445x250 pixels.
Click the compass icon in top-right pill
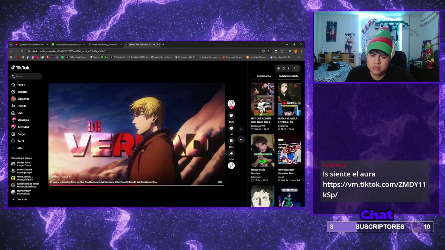tap(278, 68)
